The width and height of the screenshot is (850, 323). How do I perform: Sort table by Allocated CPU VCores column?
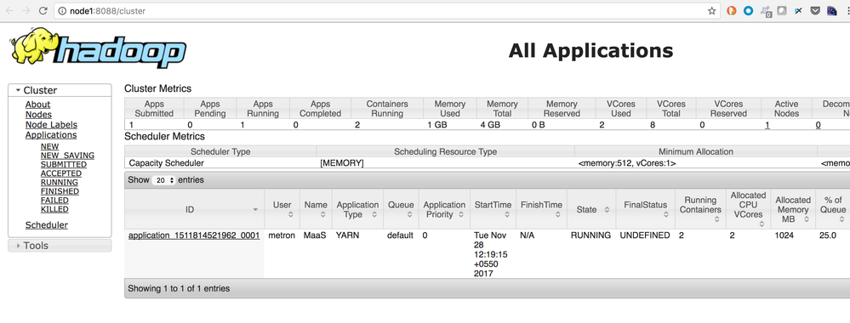coord(748,209)
